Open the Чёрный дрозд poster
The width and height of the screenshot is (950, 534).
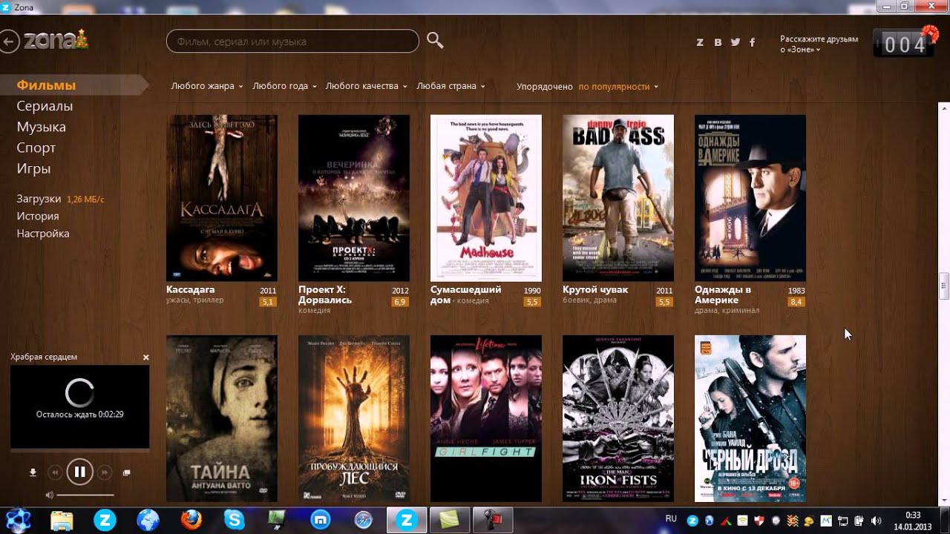click(750, 418)
